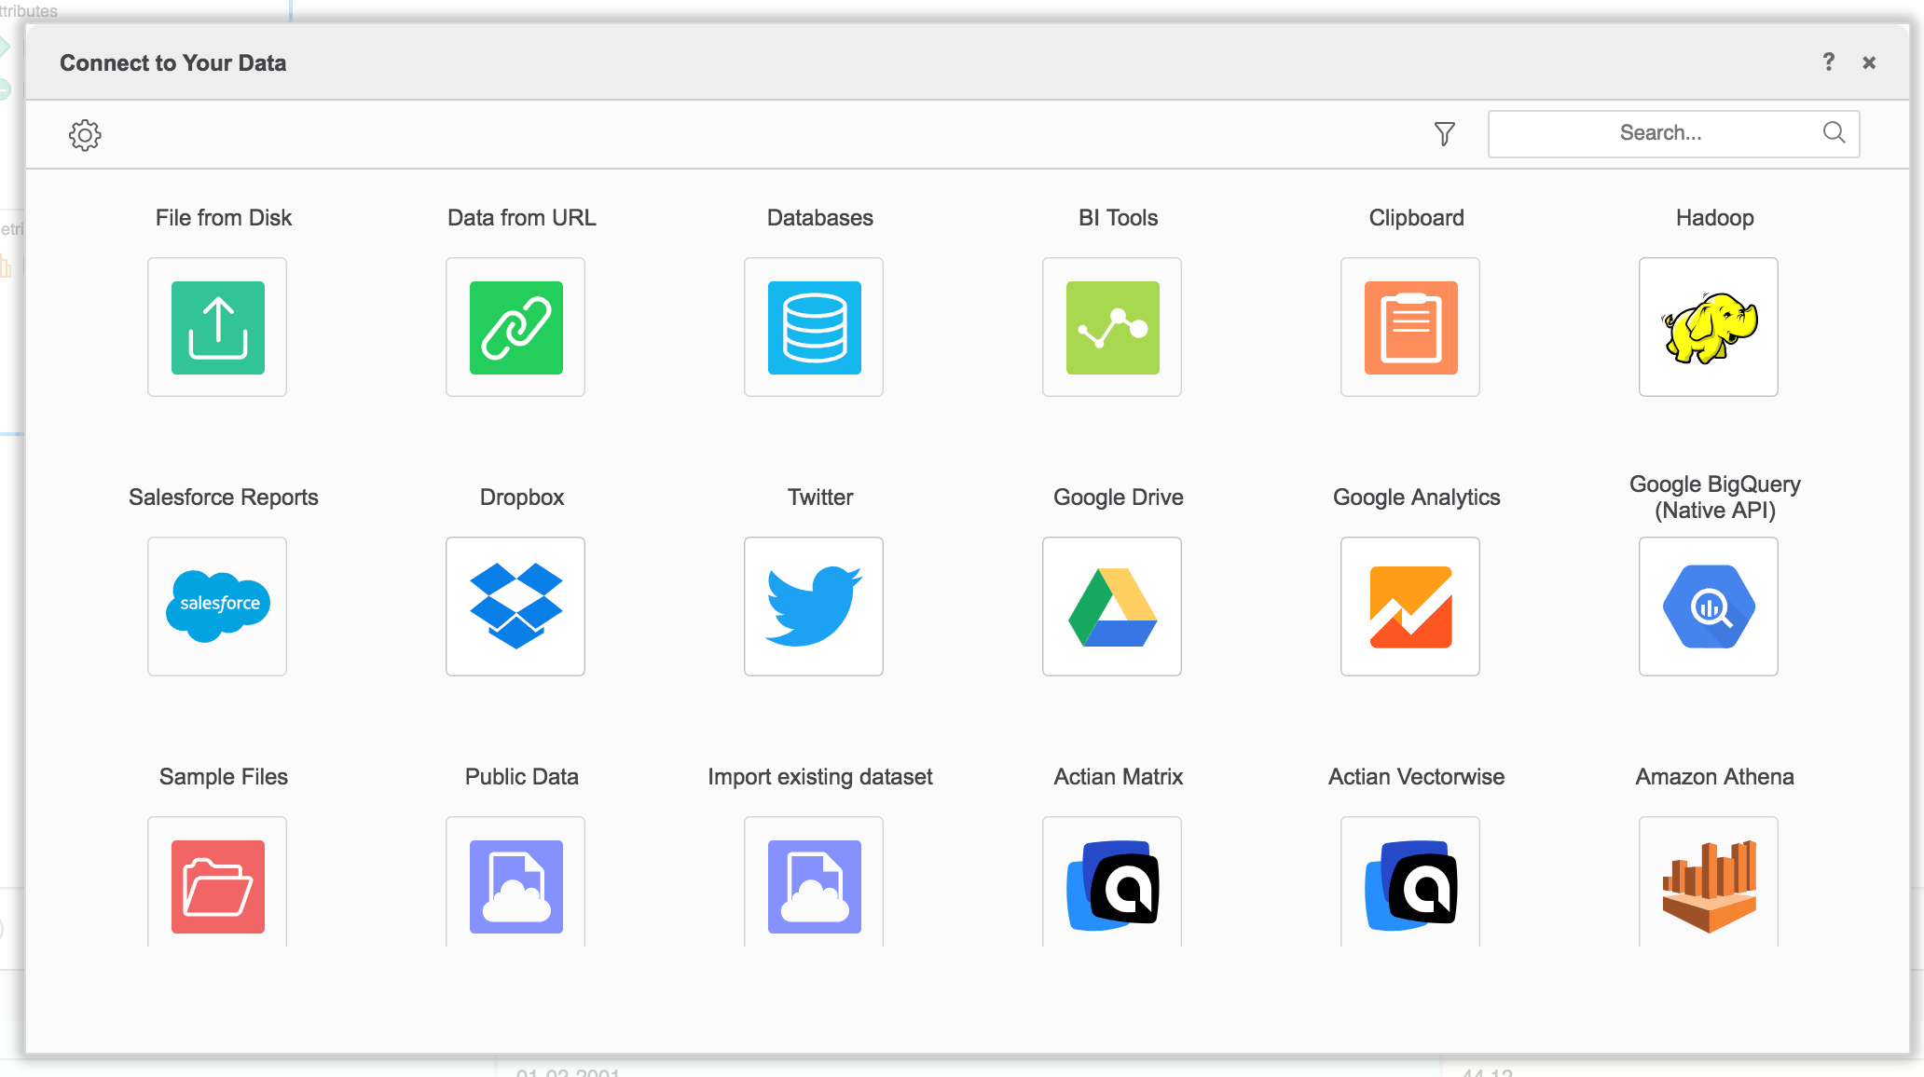
Task: Click the "Amazon Athena" label
Action: point(1715,777)
